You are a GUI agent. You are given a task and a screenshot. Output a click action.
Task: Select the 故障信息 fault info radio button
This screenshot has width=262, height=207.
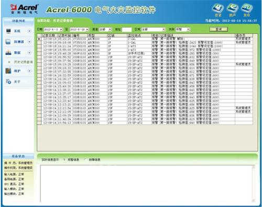(x=85, y=159)
